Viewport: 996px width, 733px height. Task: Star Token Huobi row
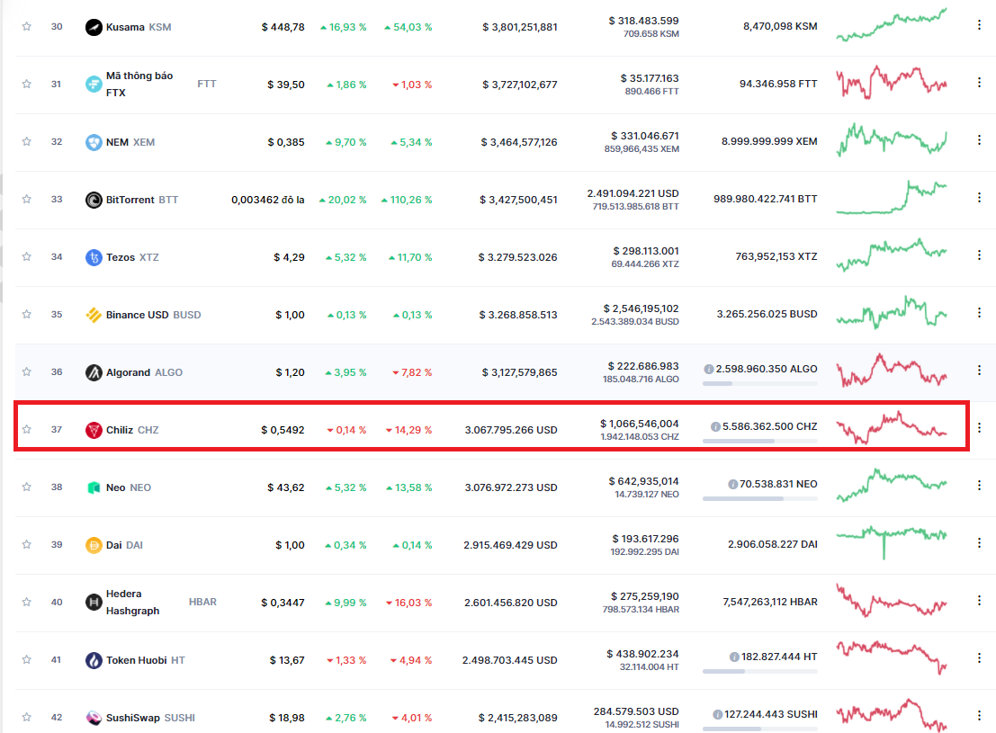(x=27, y=659)
